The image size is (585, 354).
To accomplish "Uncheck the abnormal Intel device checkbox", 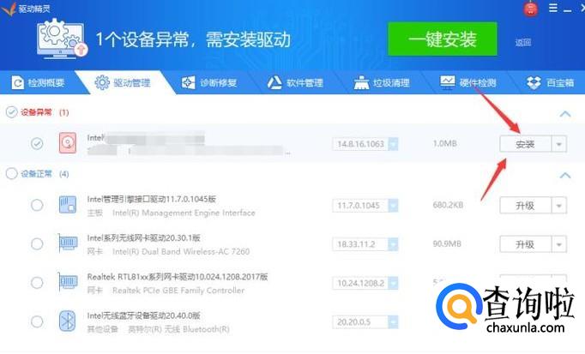I will pos(37,143).
